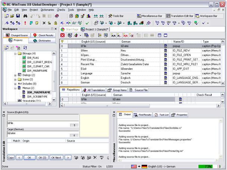Click split horizontal view icon above grid
This screenshot has height=170, width=227.
(159, 35)
